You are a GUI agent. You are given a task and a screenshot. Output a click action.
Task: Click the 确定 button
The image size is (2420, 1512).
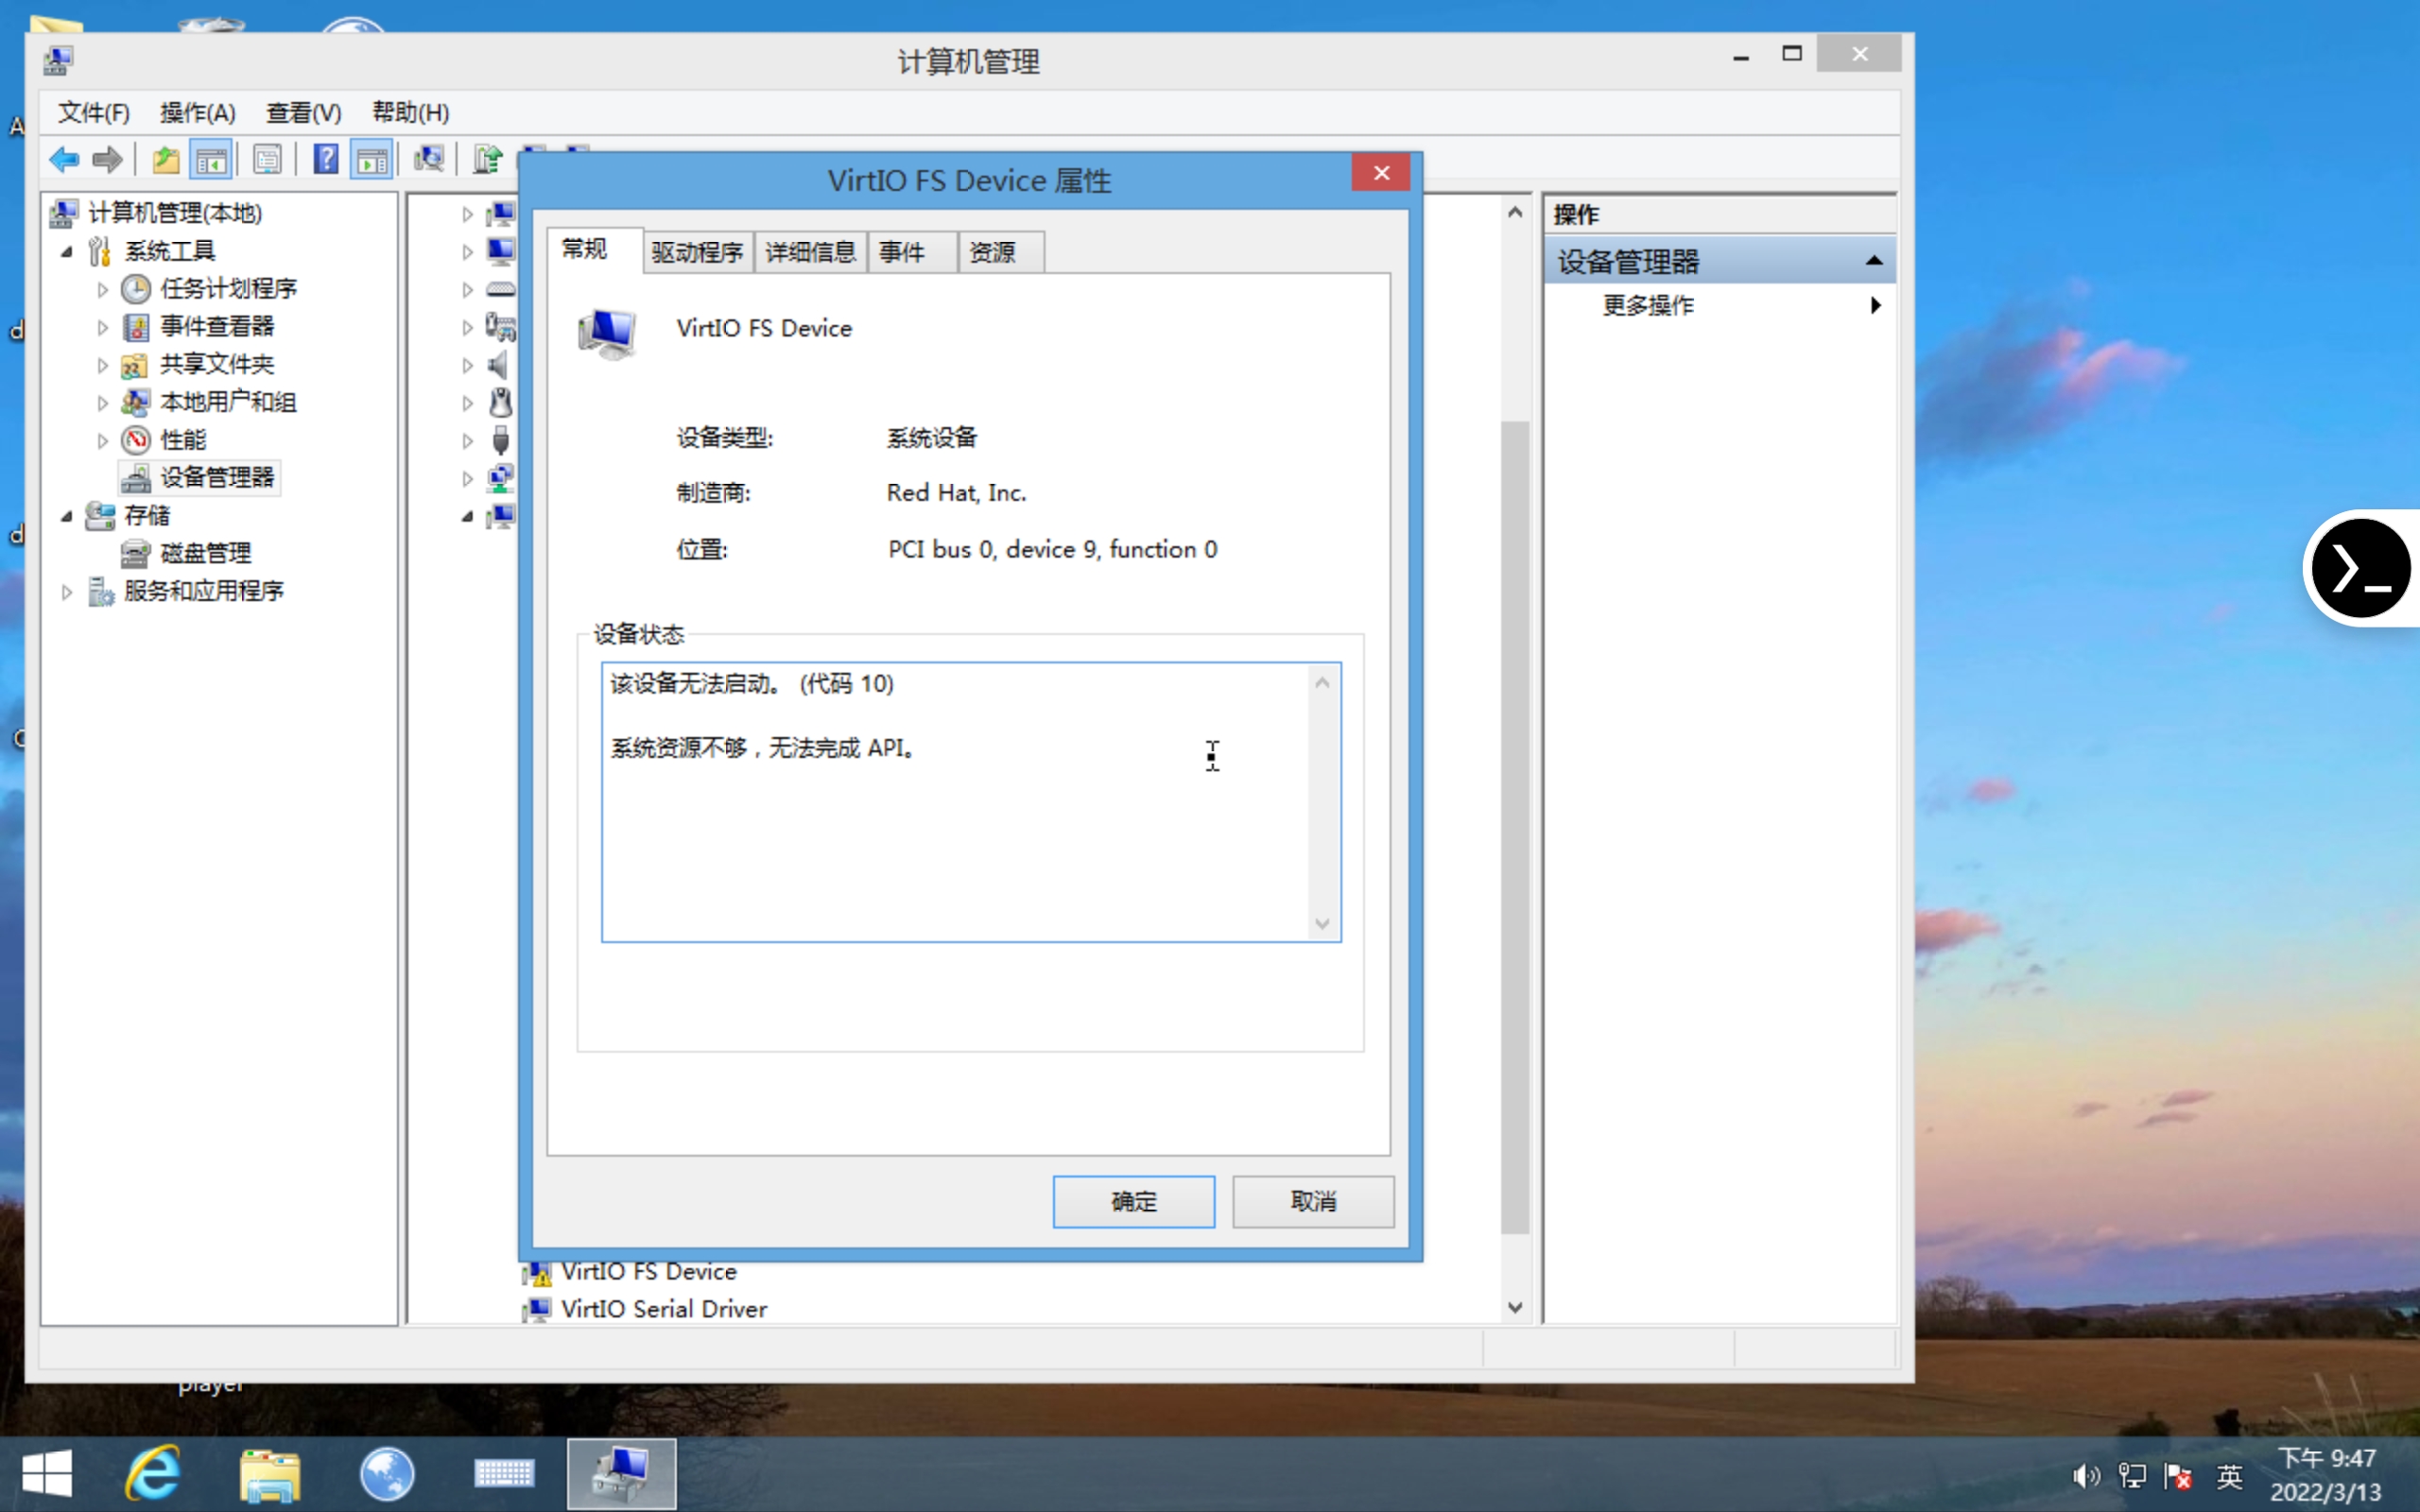click(1133, 1201)
